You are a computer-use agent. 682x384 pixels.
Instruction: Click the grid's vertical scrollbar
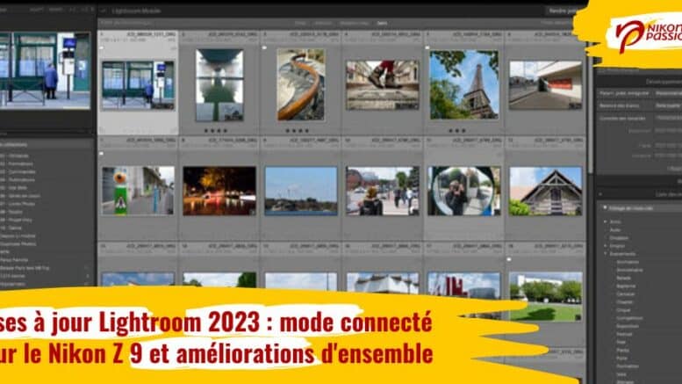[x=590, y=100]
